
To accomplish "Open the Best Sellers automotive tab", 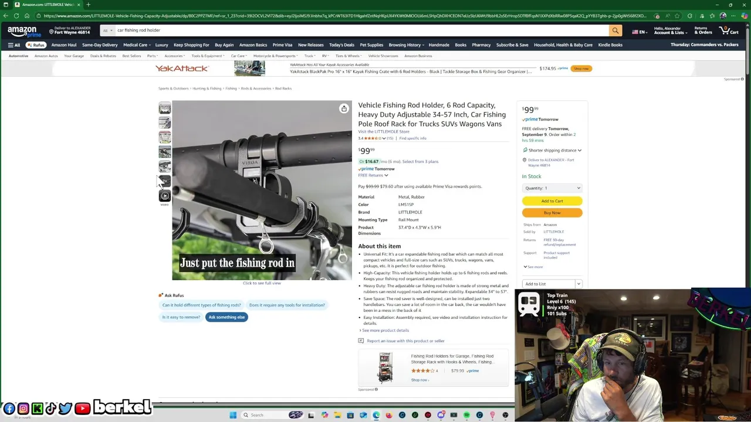I will pyautogui.click(x=131, y=56).
